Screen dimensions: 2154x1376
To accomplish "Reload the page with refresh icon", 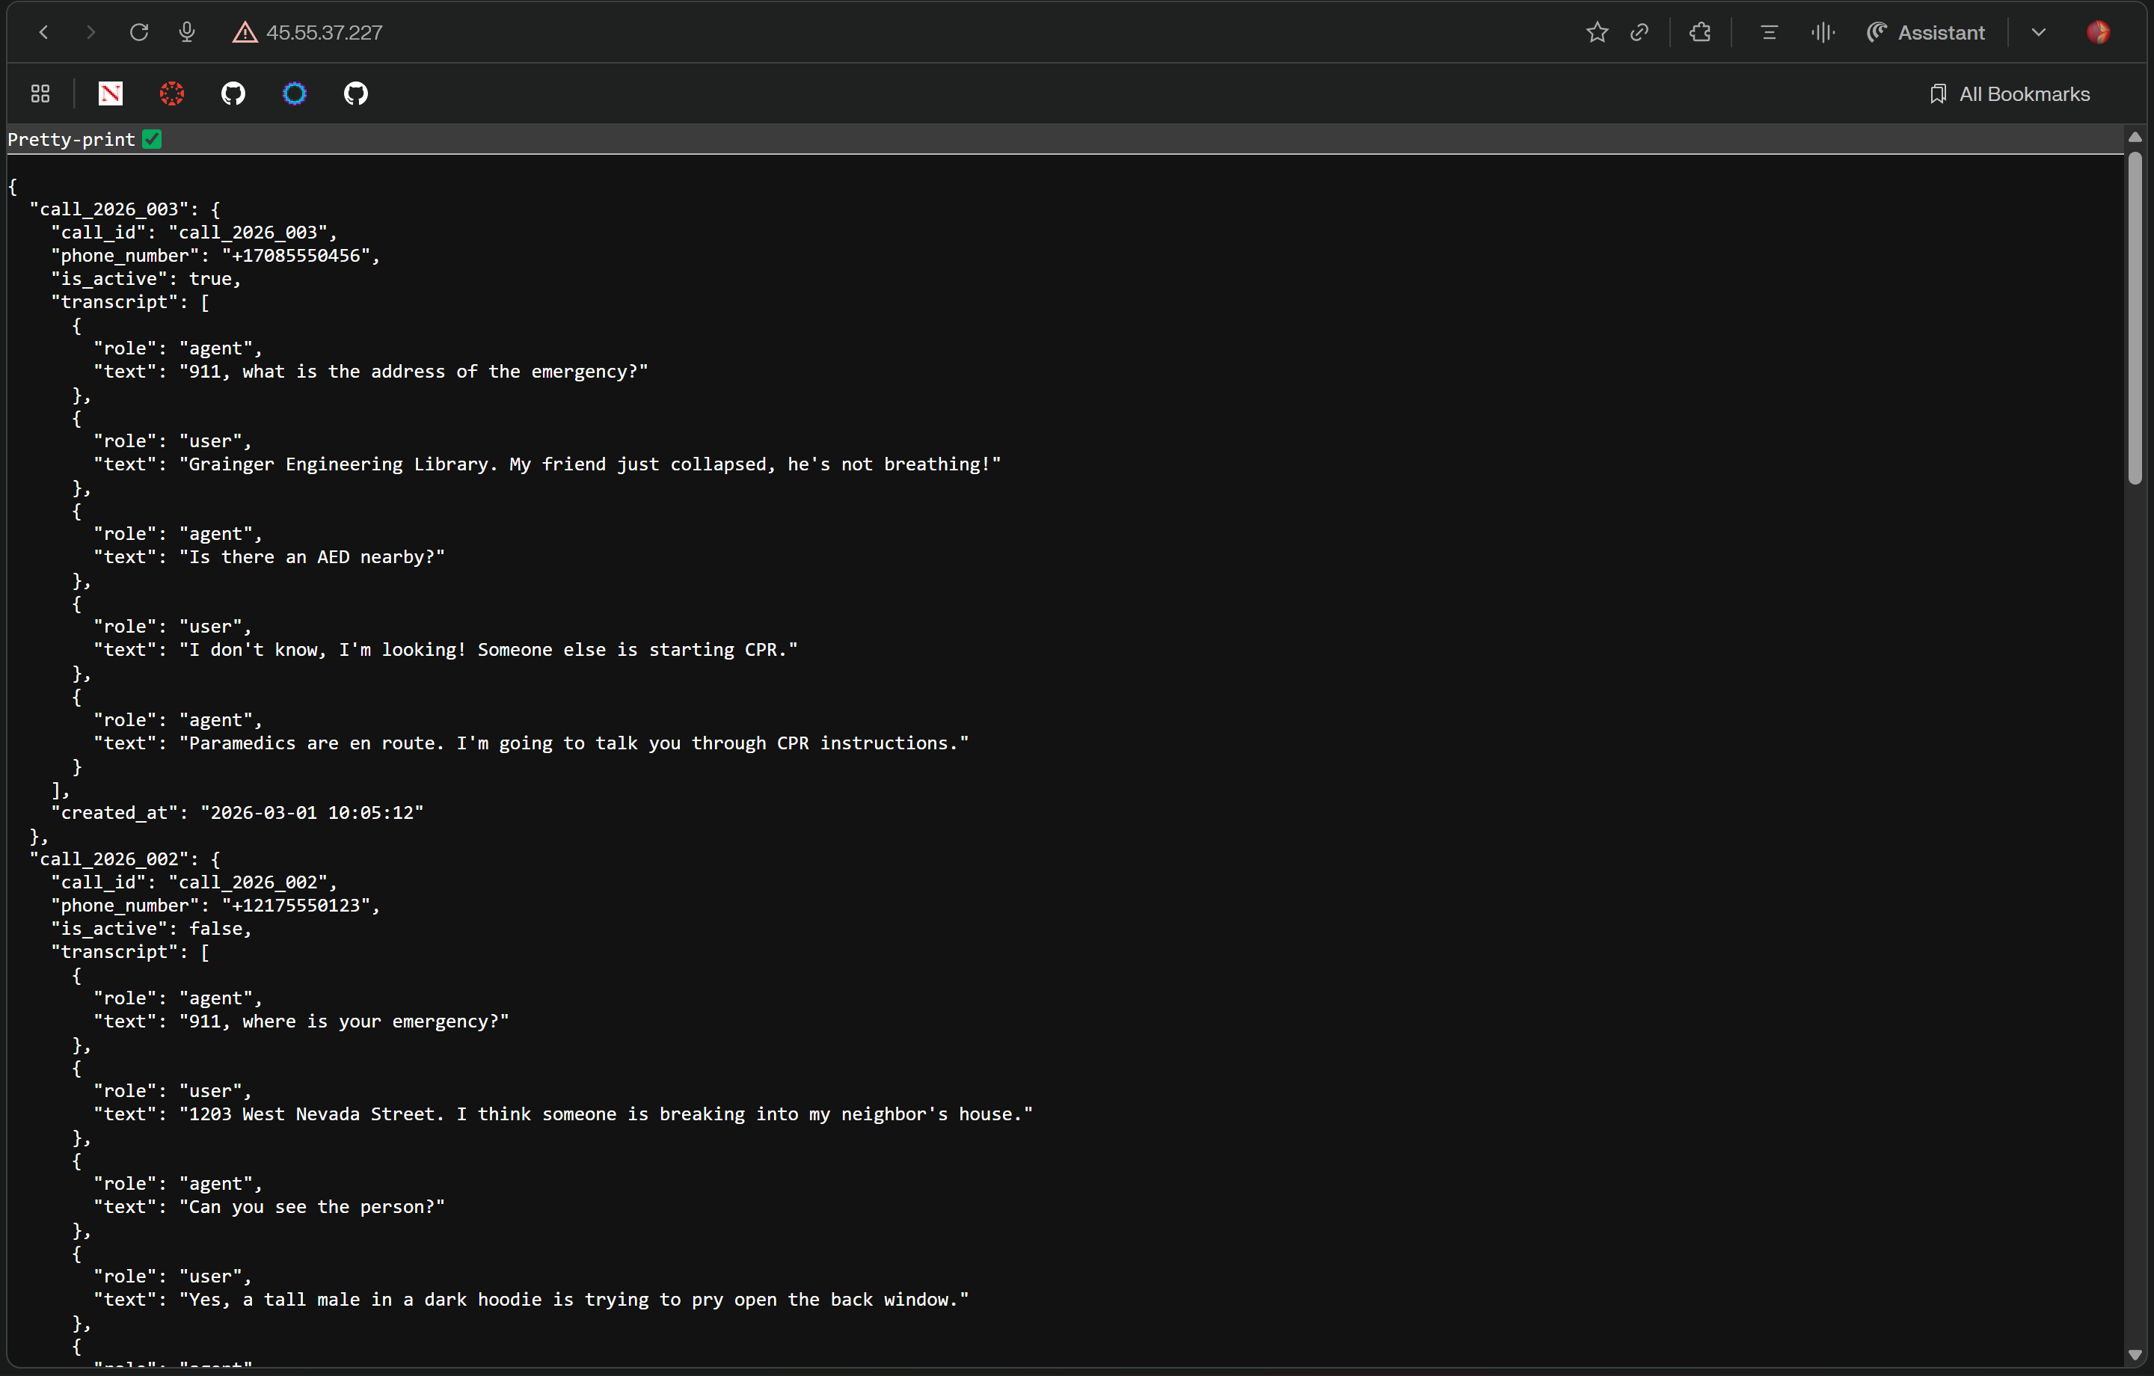I will click(x=138, y=32).
